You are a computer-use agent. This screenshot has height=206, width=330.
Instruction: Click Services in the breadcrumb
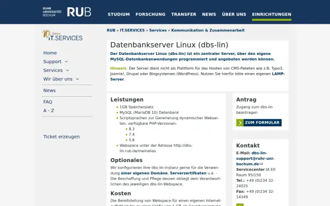[x=158, y=30]
